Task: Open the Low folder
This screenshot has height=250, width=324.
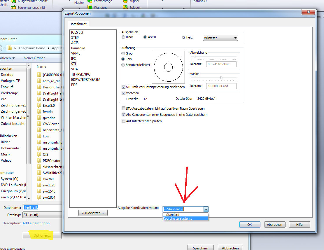Action: [x=43, y=136]
